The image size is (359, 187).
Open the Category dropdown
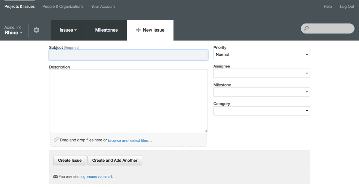(x=261, y=111)
